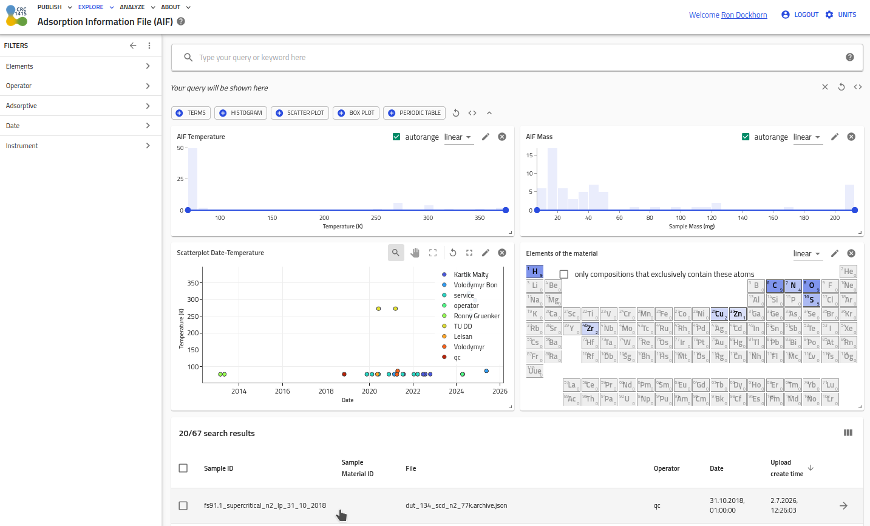Click the AIF Temperature range right handle
870x526 pixels.
tap(506, 210)
